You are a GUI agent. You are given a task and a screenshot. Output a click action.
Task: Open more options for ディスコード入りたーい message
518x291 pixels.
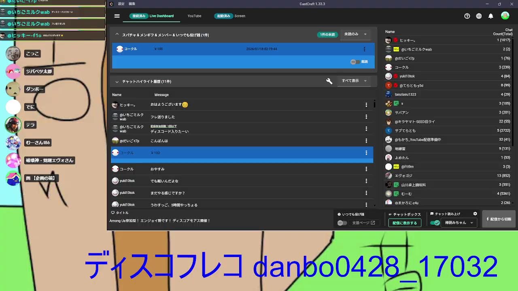tap(366, 129)
